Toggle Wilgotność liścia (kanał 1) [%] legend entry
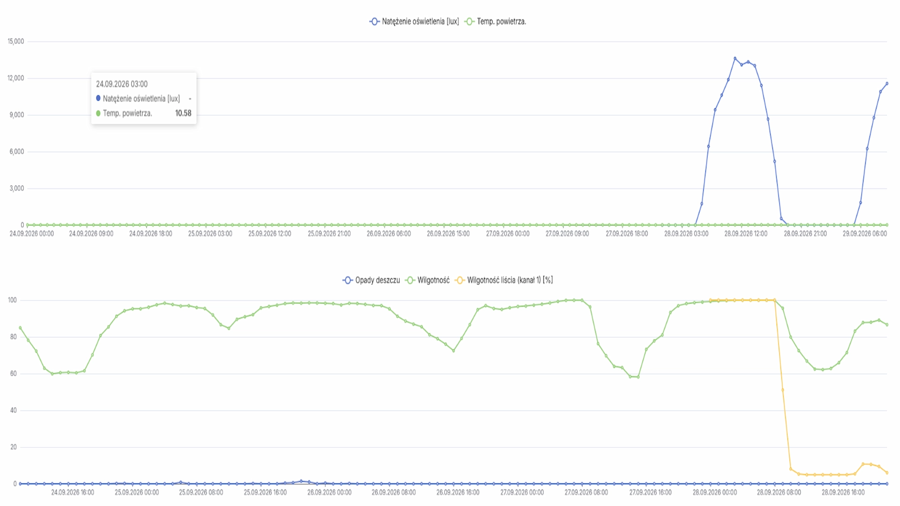The height and width of the screenshot is (506, 900). (x=504, y=280)
